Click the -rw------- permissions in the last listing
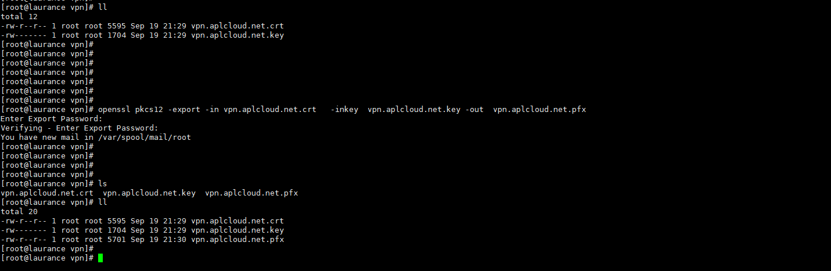The width and height of the screenshot is (831, 271). click(24, 230)
